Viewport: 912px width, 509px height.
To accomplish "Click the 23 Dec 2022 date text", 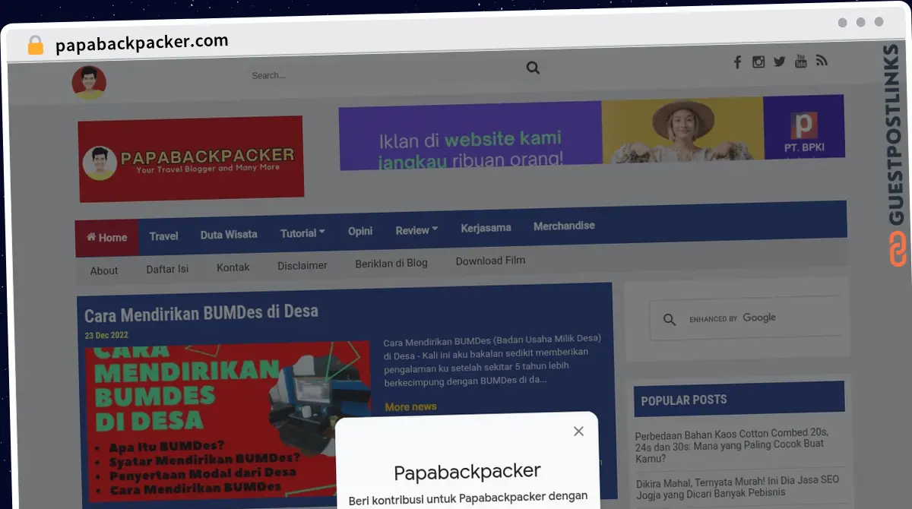I will click(x=106, y=335).
